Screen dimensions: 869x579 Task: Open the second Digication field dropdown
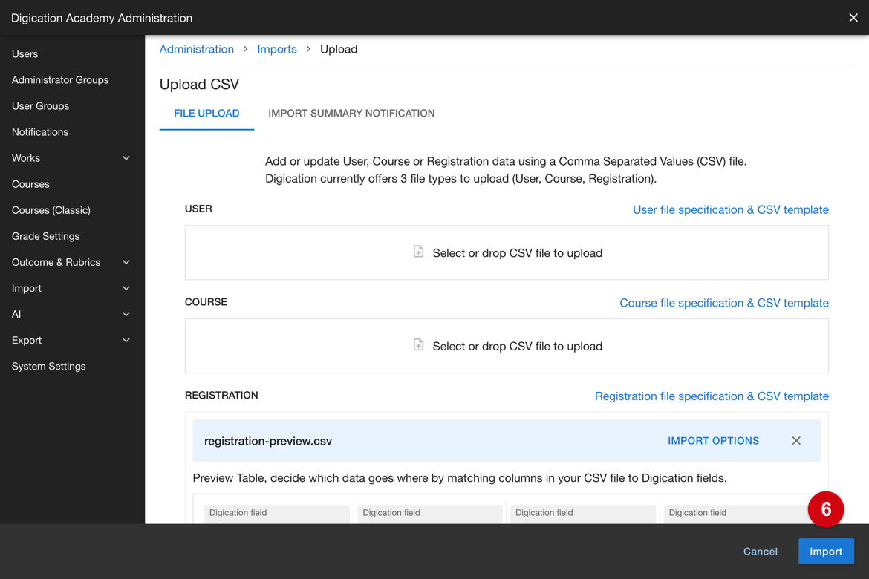pos(430,513)
